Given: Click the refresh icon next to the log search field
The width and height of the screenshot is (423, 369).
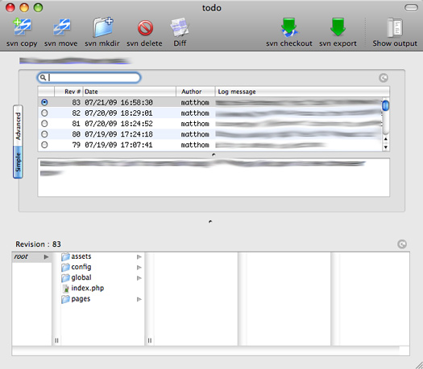Looking at the screenshot, I should (384, 78).
